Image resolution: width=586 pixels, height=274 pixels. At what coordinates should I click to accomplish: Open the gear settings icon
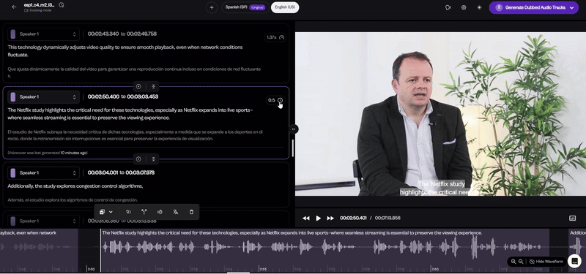(x=464, y=7)
